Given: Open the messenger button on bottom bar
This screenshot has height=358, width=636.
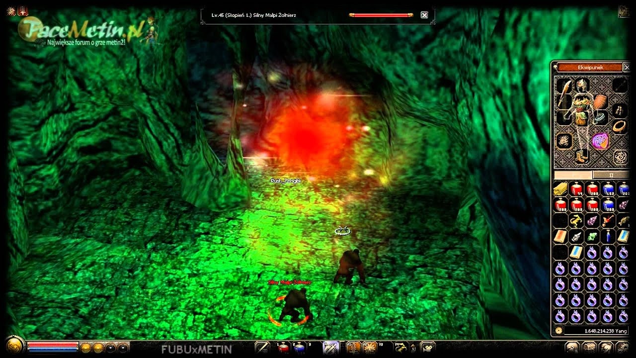Looking at the screenshot, I should click(605, 348).
